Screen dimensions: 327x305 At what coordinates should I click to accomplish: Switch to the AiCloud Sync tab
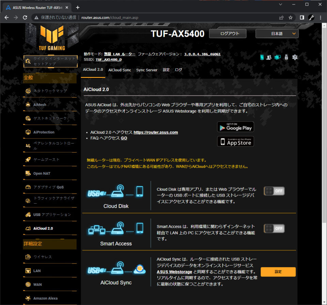tap(120, 70)
